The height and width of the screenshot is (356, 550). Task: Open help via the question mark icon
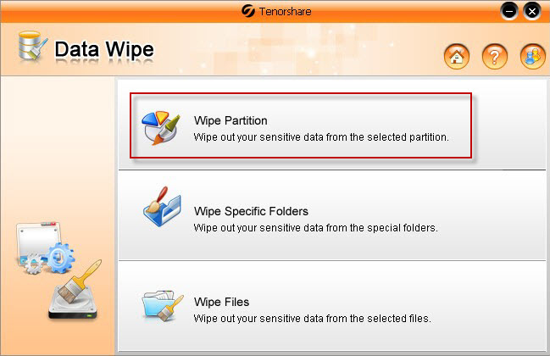(x=494, y=57)
